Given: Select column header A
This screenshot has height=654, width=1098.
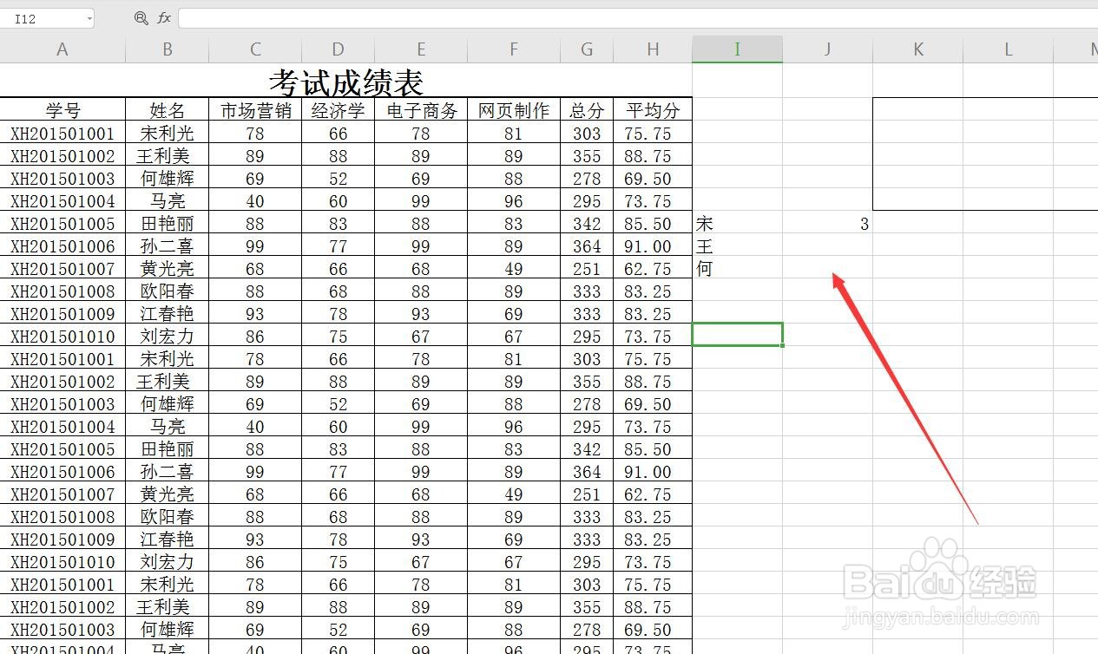Looking at the screenshot, I should click(x=62, y=49).
